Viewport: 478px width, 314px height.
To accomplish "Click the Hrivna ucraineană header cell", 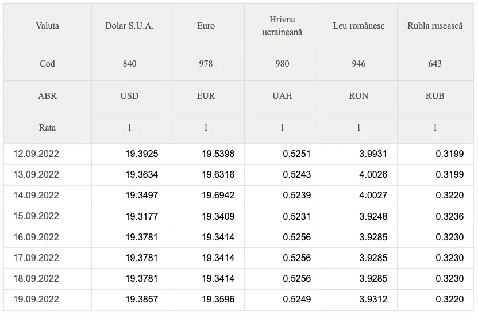I will [x=283, y=26].
